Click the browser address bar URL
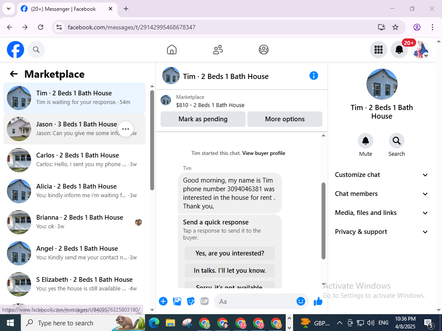This screenshot has height=331, width=442. point(131,27)
